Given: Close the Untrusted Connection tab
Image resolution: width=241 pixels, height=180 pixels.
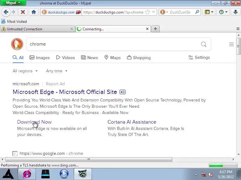Looking at the screenshot, I should pos(72,29).
